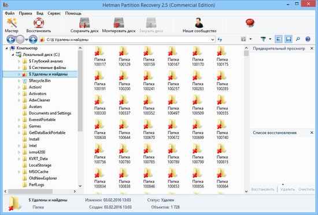
Task: Launch the Мастер wizard tool
Action: pyautogui.click(x=12, y=25)
